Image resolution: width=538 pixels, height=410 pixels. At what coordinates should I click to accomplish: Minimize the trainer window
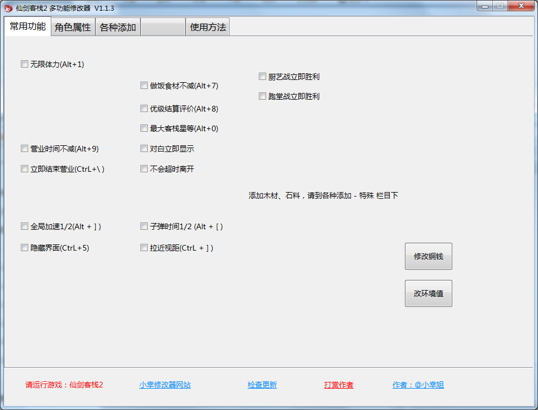tap(485, 6)
